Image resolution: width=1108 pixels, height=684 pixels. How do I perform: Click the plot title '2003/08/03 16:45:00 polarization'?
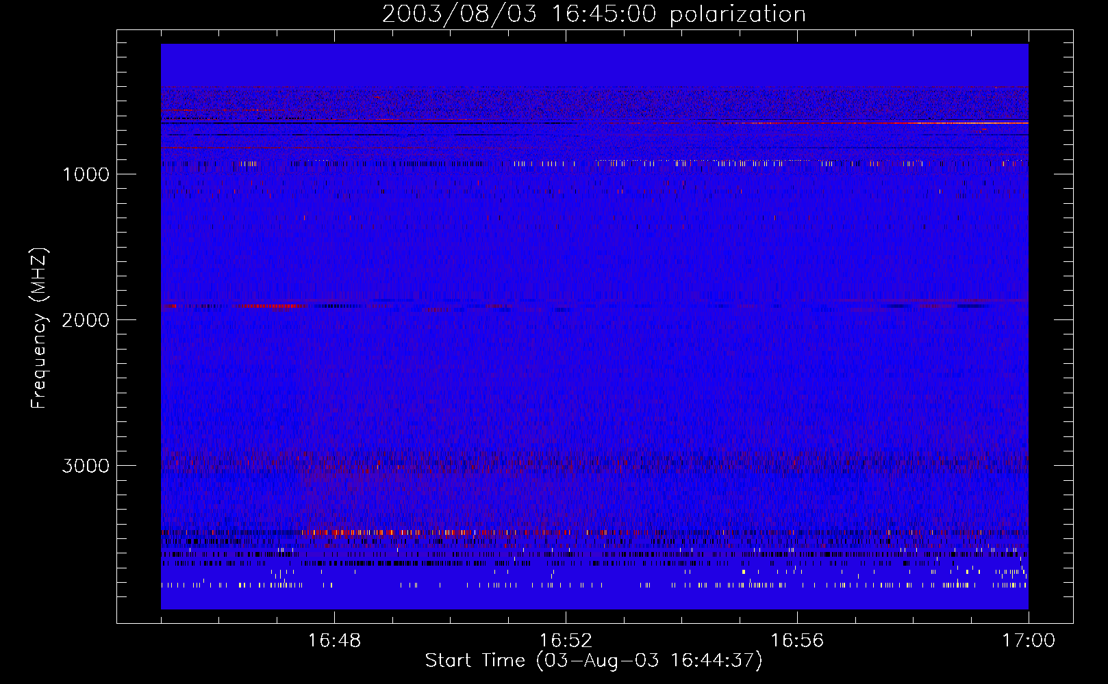(594, 14)
